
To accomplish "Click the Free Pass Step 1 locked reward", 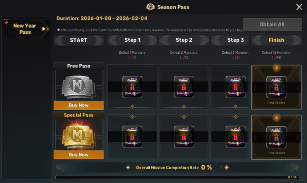I will coord(132,87).
